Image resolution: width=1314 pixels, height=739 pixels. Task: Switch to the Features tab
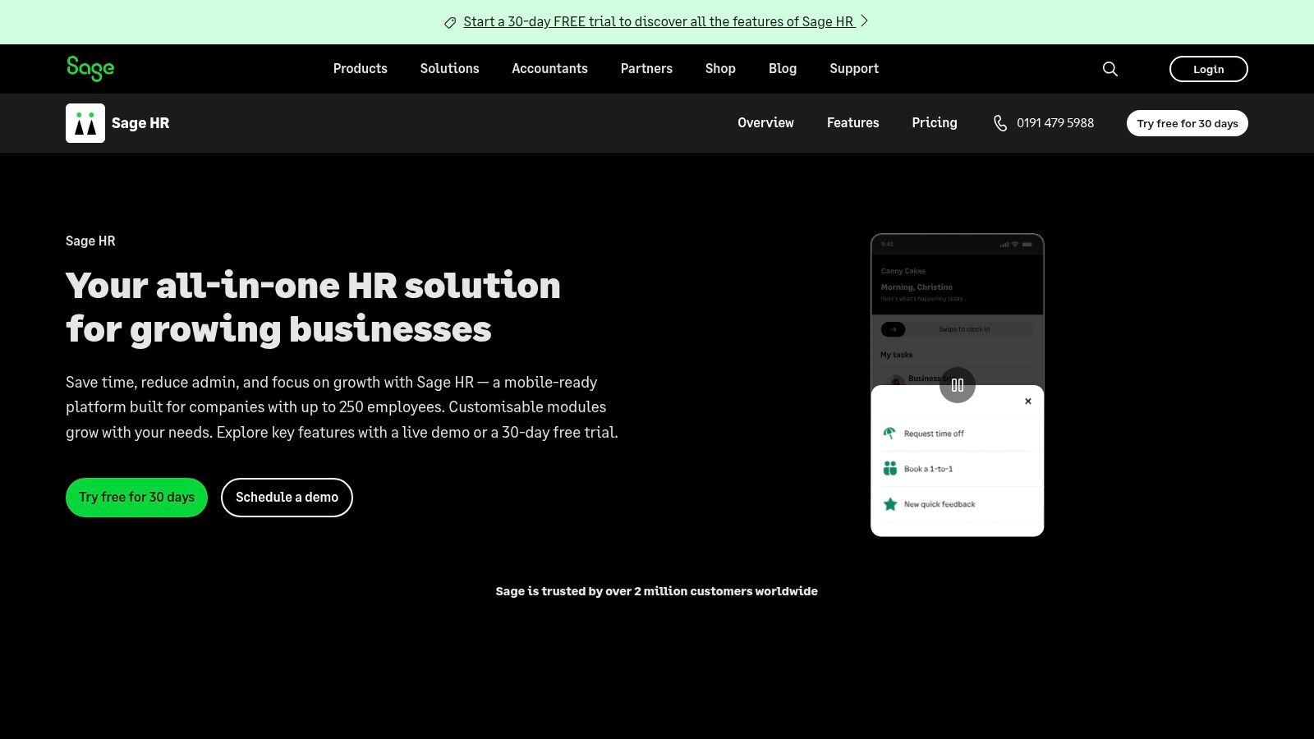(852, 123)
